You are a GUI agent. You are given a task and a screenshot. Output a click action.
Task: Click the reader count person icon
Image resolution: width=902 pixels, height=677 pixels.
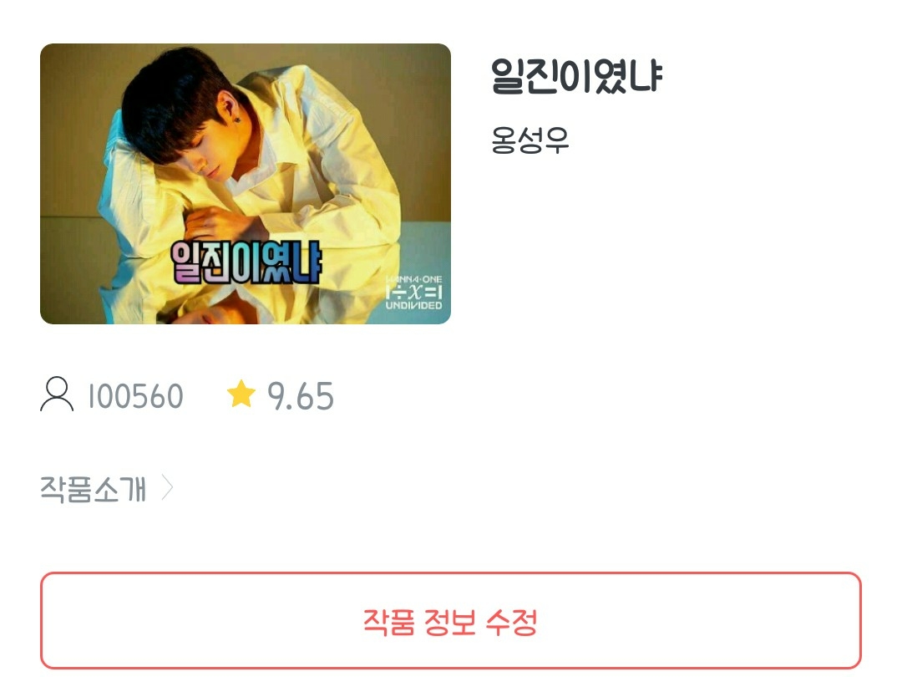coord(57,394)
